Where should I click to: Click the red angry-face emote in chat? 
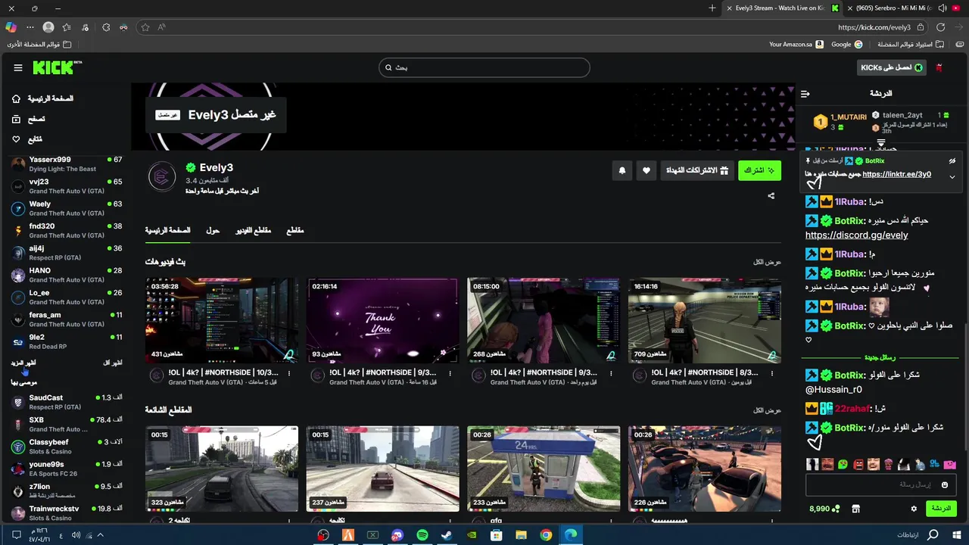tap(858, 464)
